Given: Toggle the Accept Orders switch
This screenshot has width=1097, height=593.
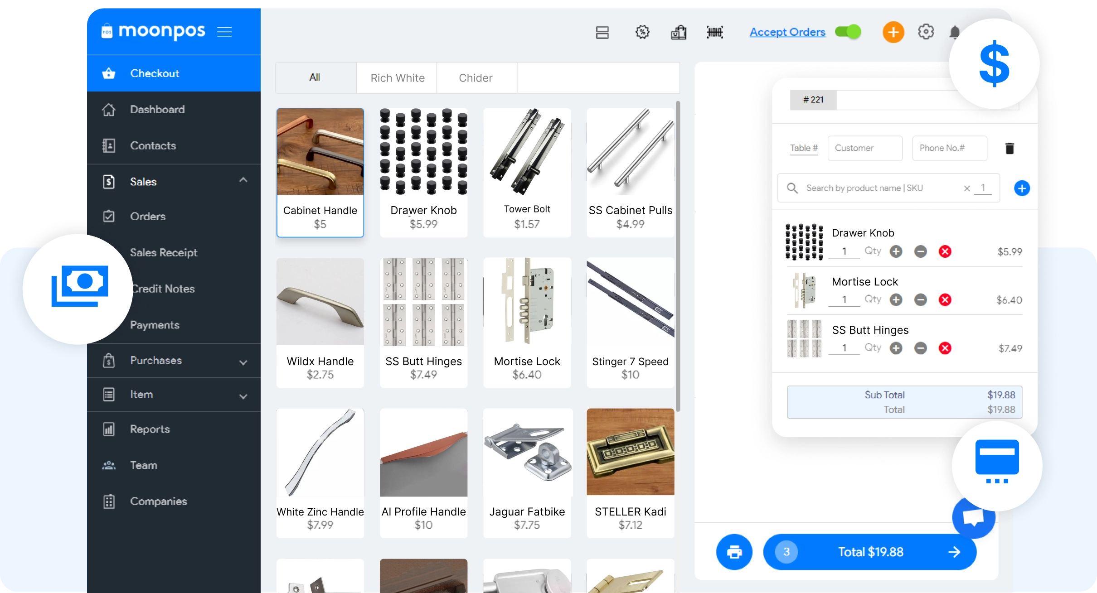Looking at the screenshot, I should tap(848, 32).
